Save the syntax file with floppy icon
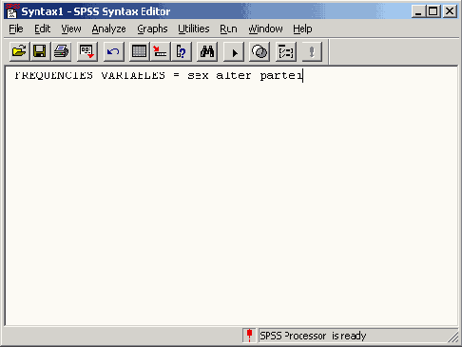 40,51
